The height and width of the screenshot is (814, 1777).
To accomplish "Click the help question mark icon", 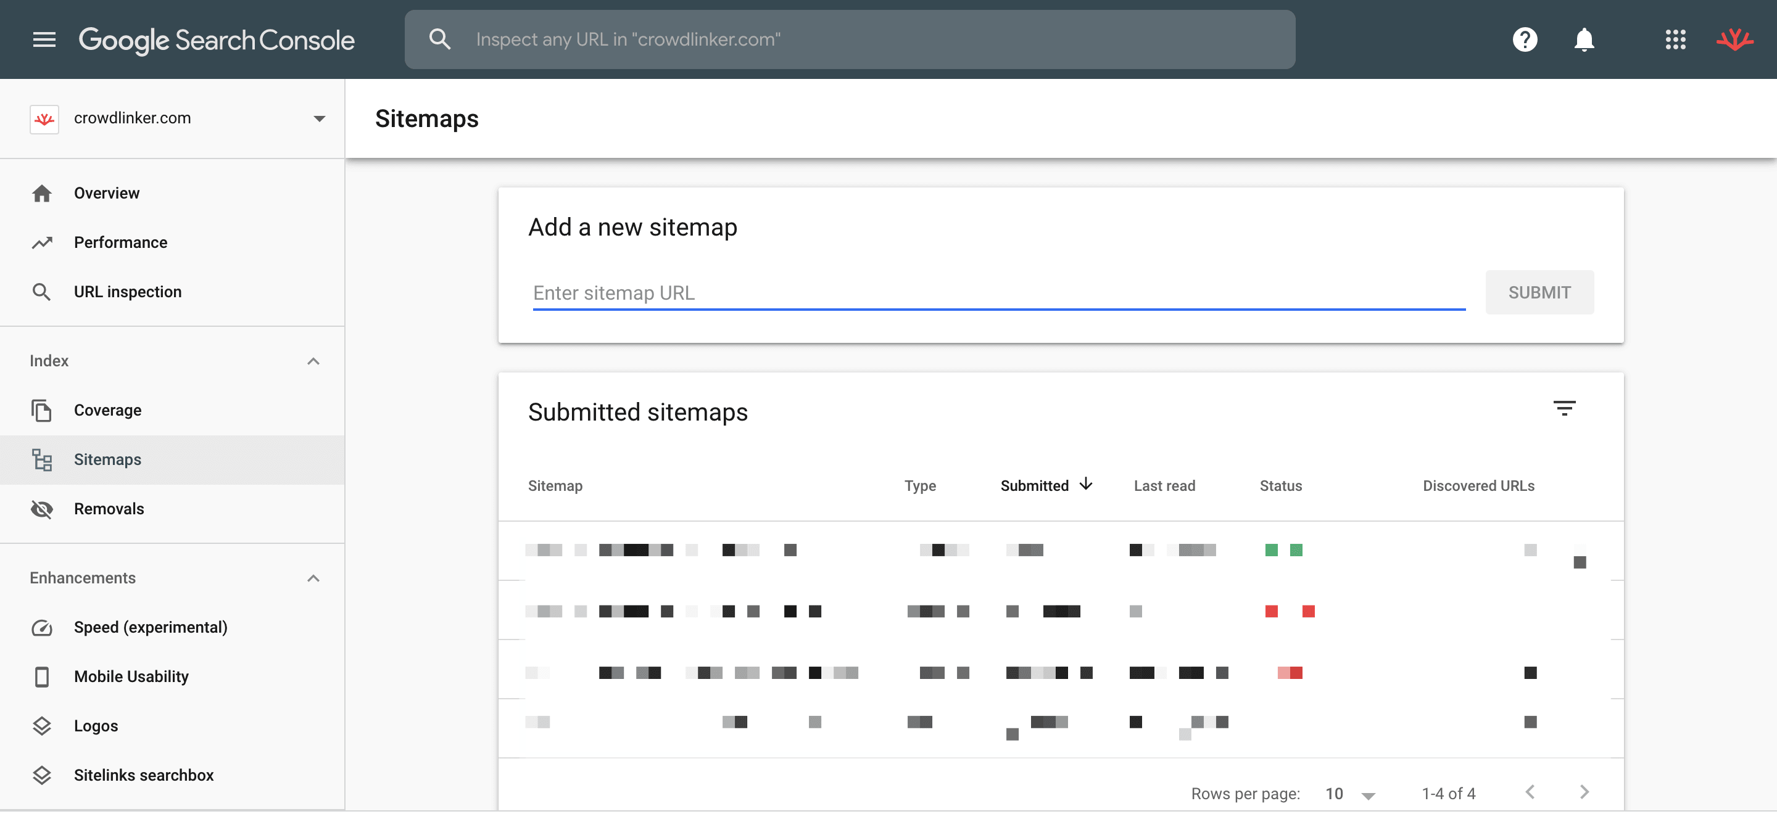I will [1525, 39].
